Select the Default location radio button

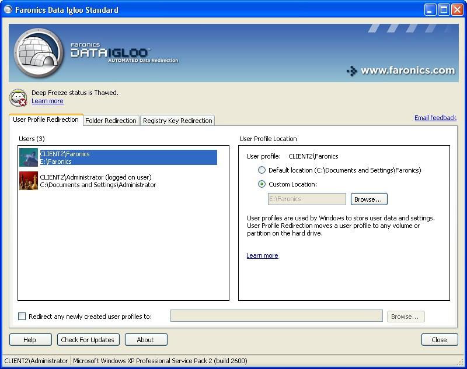pyautogui.click(x=262, y=170)
